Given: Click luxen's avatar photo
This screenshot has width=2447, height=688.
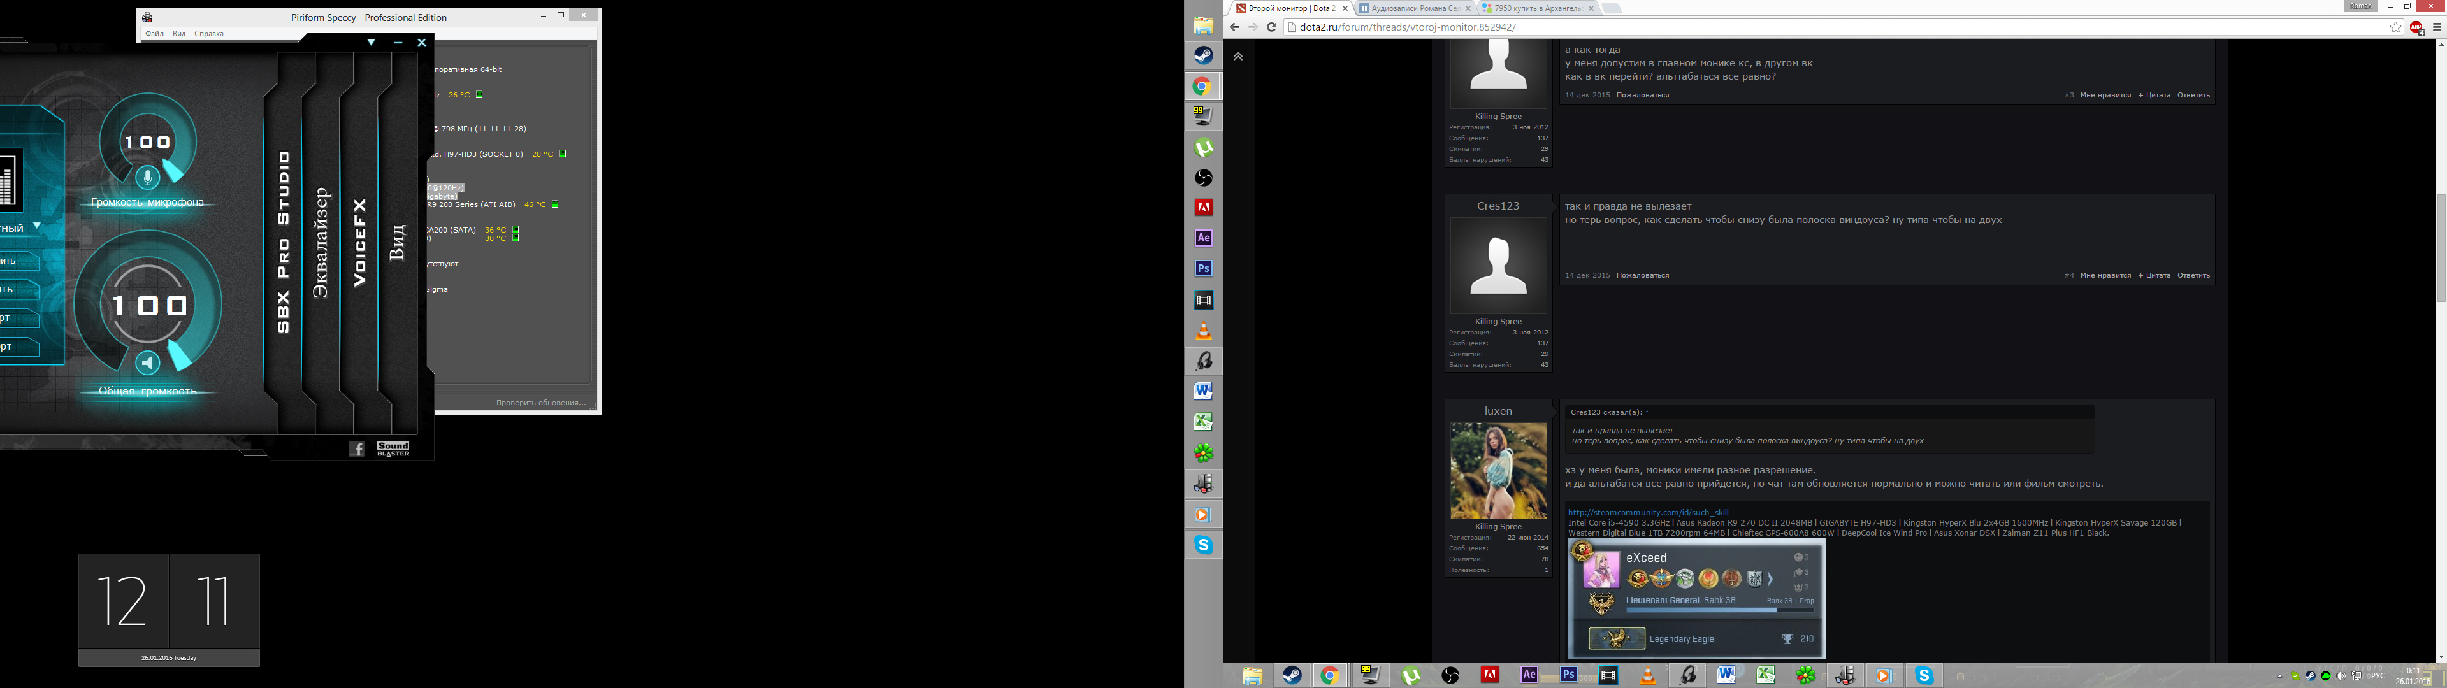Looking at the screenshot, I should tap(1498, 471).
